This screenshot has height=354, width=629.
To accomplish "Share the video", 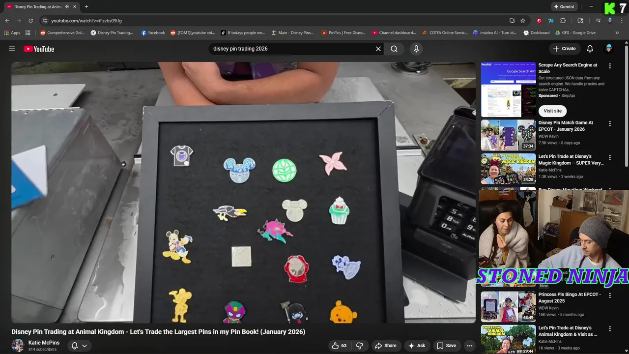I will pos(385,346).
